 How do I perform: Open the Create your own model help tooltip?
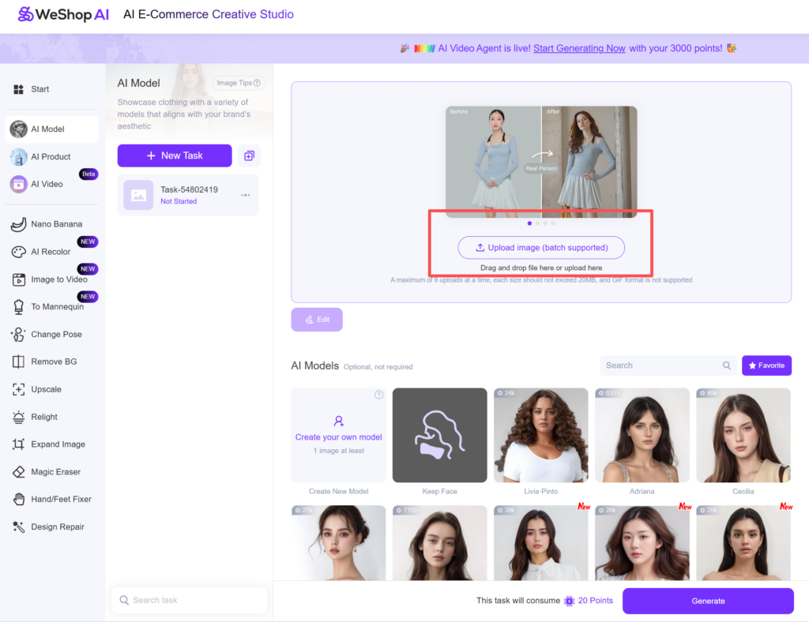378,395
